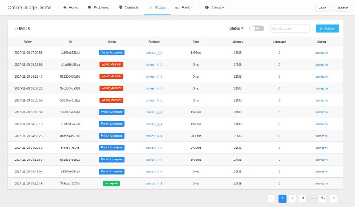Open the Contests menu item
355x207 pixels.
tap(129, 8)
